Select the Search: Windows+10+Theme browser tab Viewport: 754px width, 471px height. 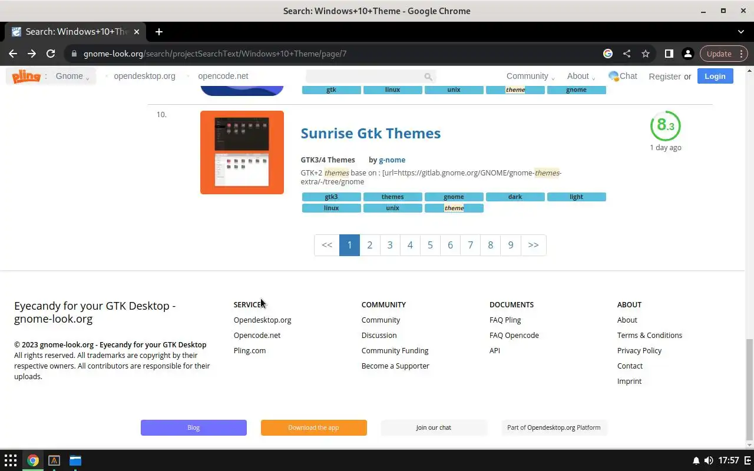click(x=77, y=32)
